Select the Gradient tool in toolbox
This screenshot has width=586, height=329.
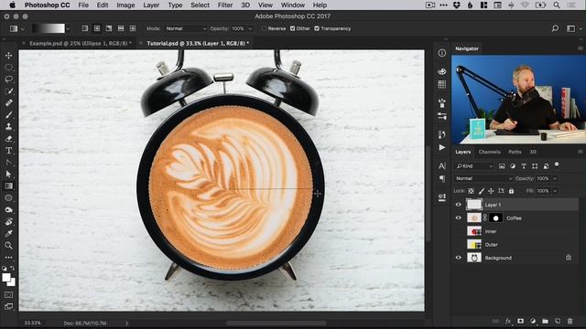8,186
